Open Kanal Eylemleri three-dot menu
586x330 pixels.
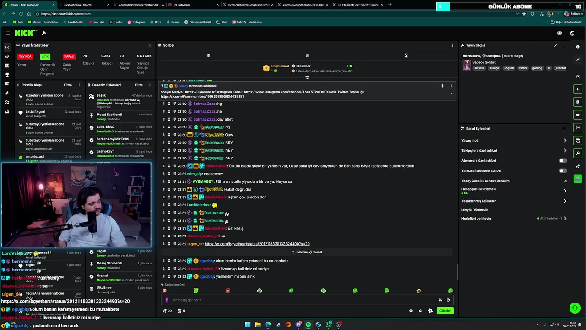click(x=564, y=129)
